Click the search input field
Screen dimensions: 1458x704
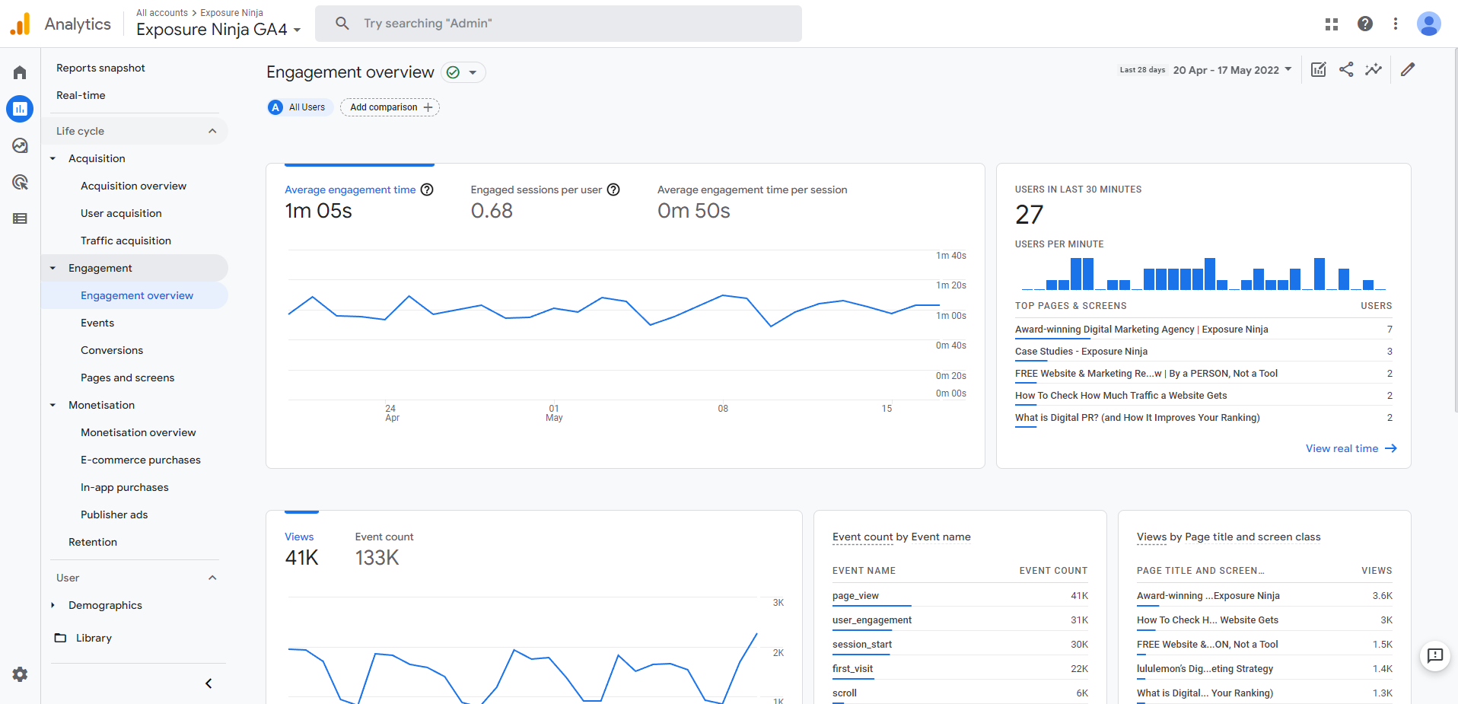[558, 24]
